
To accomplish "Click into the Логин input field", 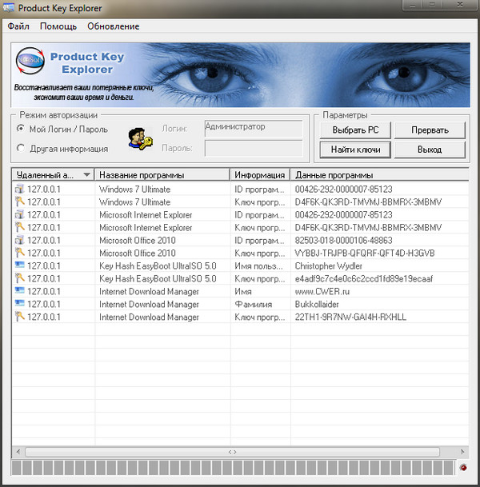I will click(253, 129).
